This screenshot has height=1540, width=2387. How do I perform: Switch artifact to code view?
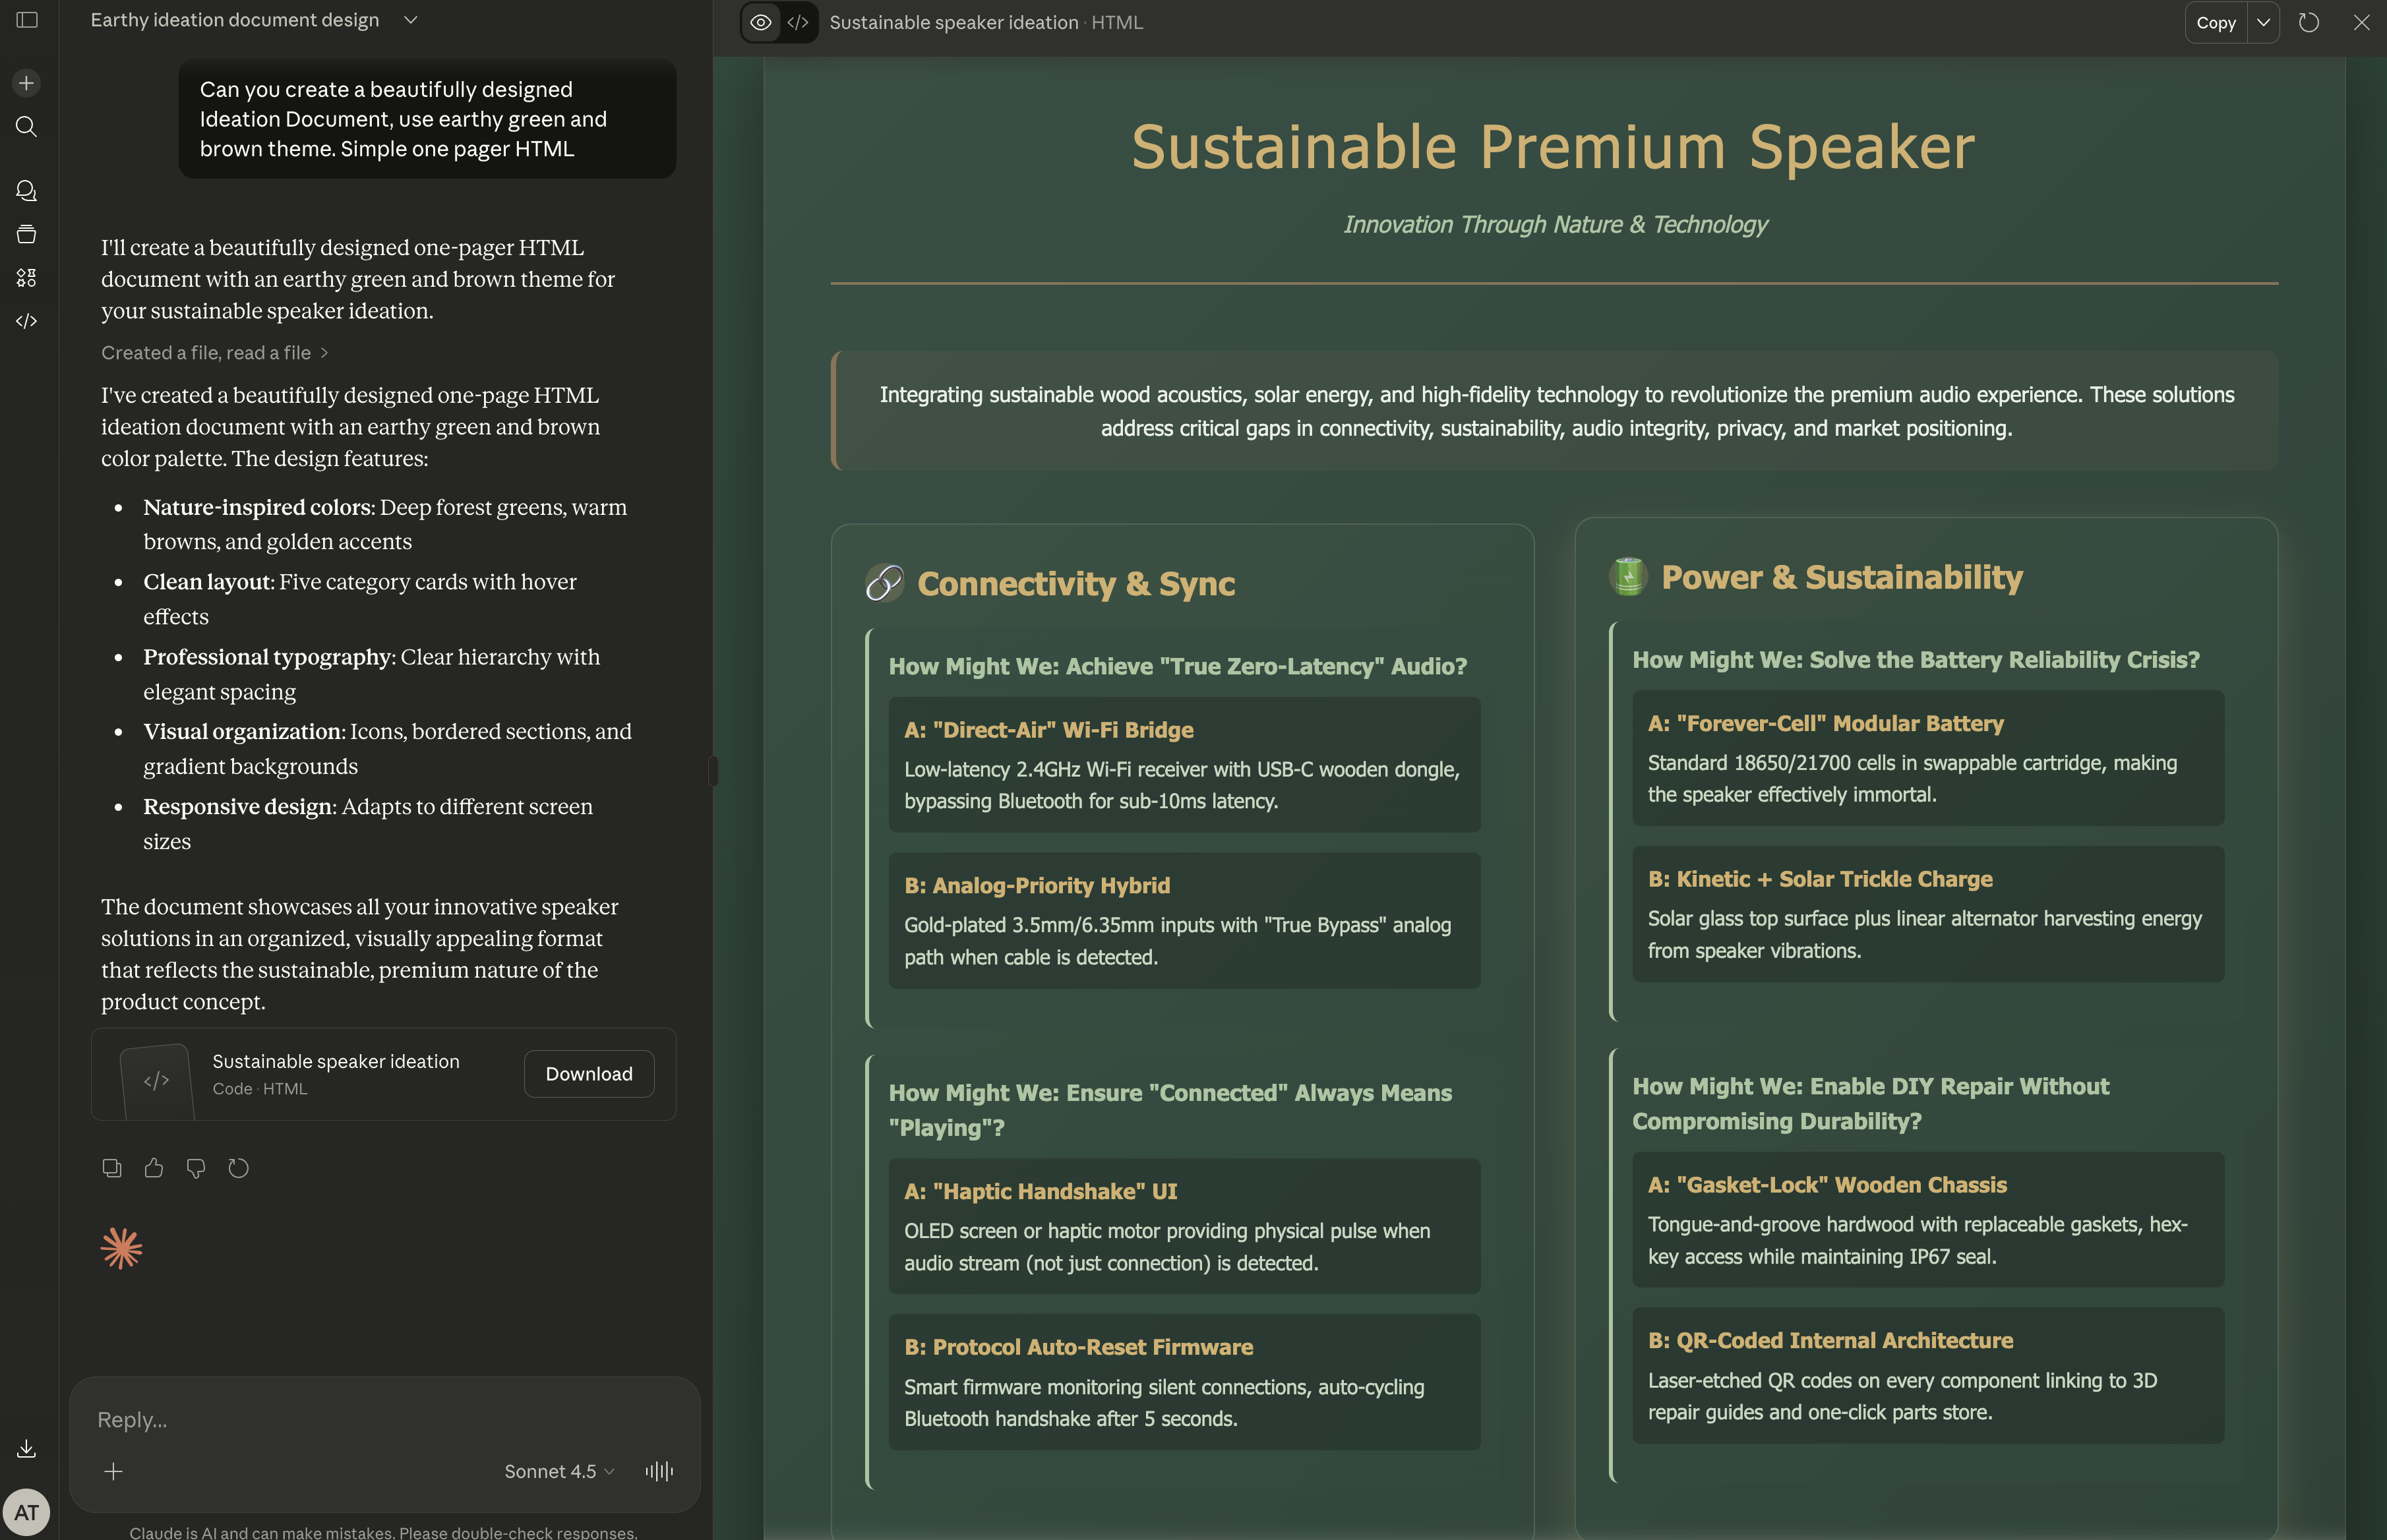click(798, 22)
